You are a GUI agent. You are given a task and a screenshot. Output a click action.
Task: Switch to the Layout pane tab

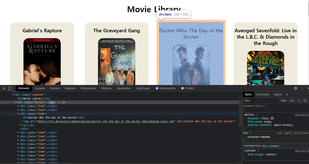(278, 94)
